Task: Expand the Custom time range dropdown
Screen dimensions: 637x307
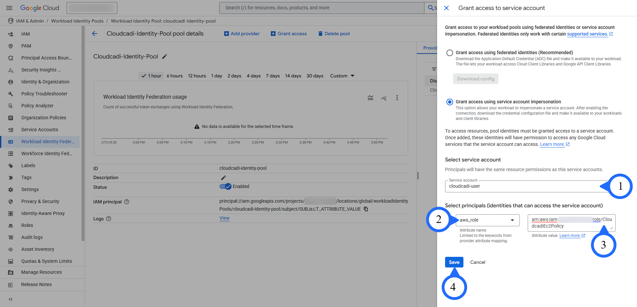Action: (342, 76)
